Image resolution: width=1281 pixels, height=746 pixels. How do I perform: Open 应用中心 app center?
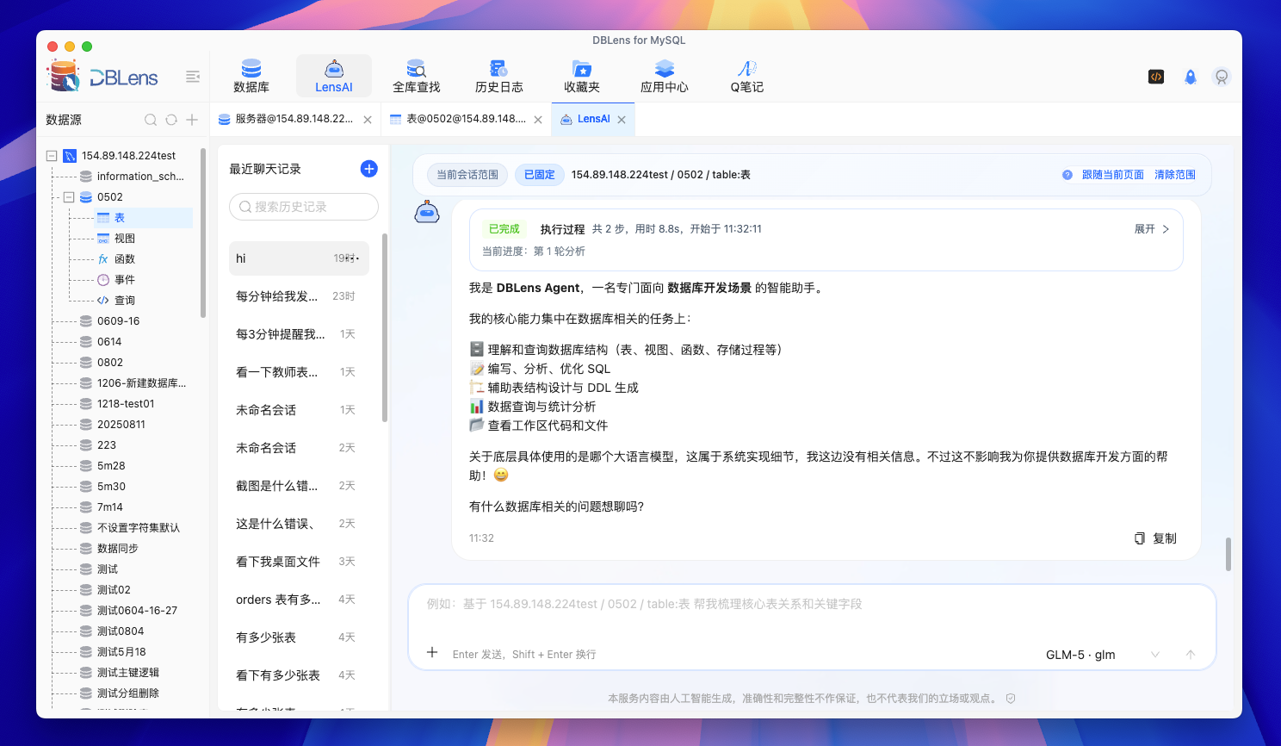coord(665,76)
